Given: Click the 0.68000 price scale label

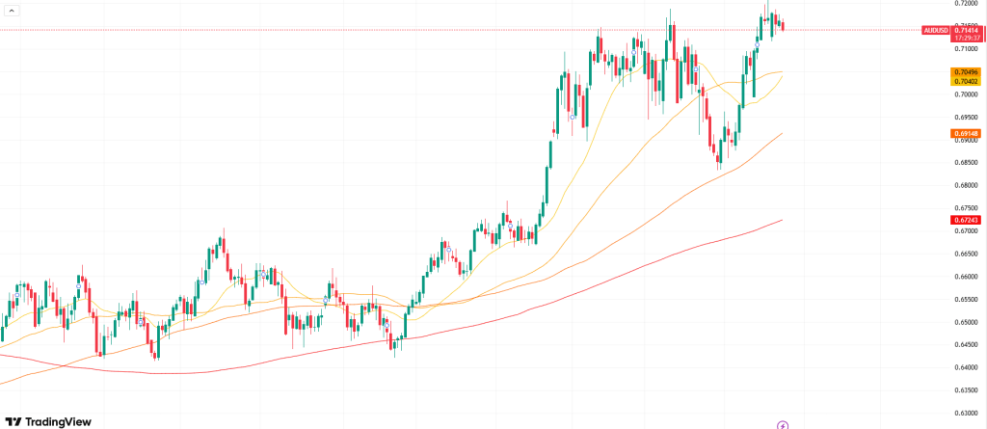Looking at the screenshot, I should (x=966, y=185).
